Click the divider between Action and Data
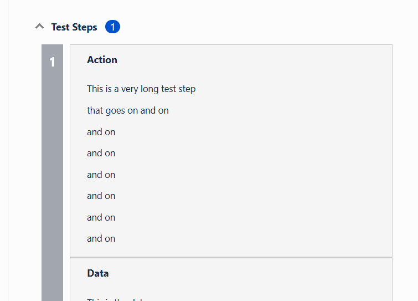The width and height of the screenshot is (418, 301). [231, 258]
